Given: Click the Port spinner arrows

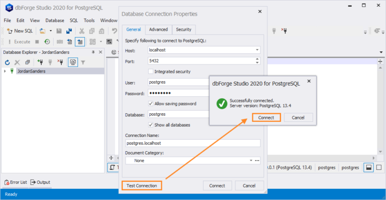Looking at the screenshot, I should tap(257, 60).
